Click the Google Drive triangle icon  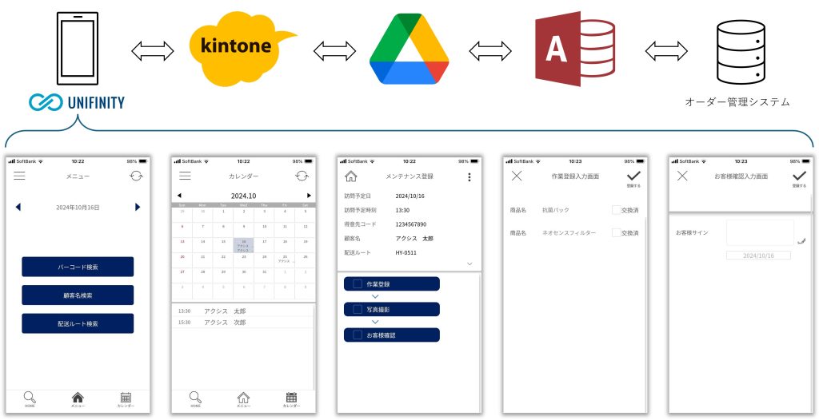pyautogui.click(x=409, y=49)
